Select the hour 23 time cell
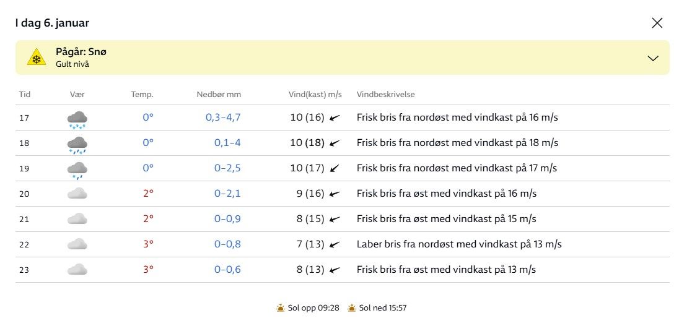Screen dimensions: 692x326 coord(24,270)
